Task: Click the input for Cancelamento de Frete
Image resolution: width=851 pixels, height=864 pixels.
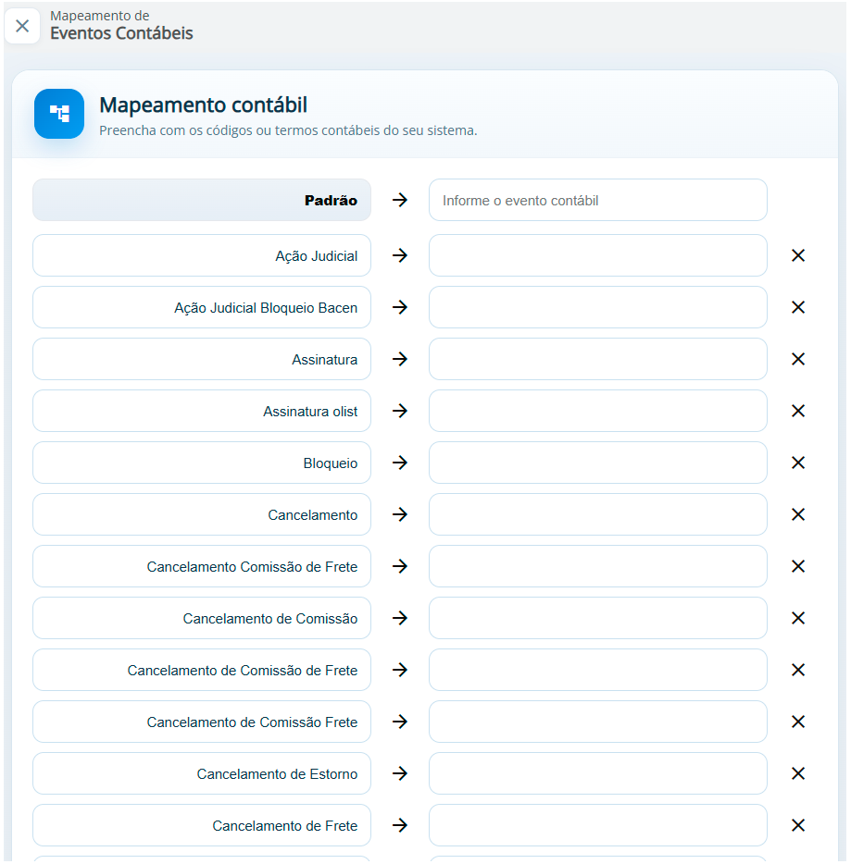Action: 598,825
